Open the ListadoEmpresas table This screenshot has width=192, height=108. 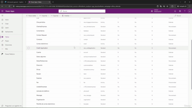coord(42,87)
